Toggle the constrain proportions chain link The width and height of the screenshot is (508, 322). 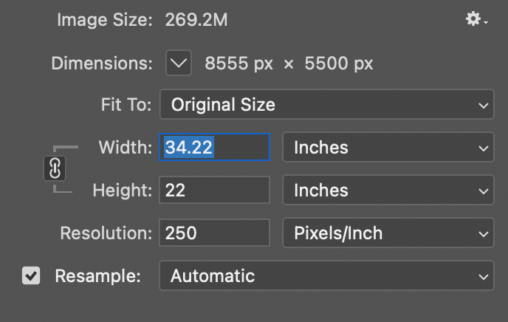tap(55, 168)
